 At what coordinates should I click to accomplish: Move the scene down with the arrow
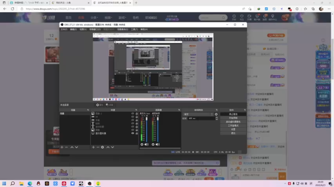76,147
